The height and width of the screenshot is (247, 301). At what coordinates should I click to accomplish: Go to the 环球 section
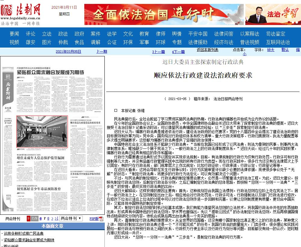pyautogui.click(x=160, y=42)
